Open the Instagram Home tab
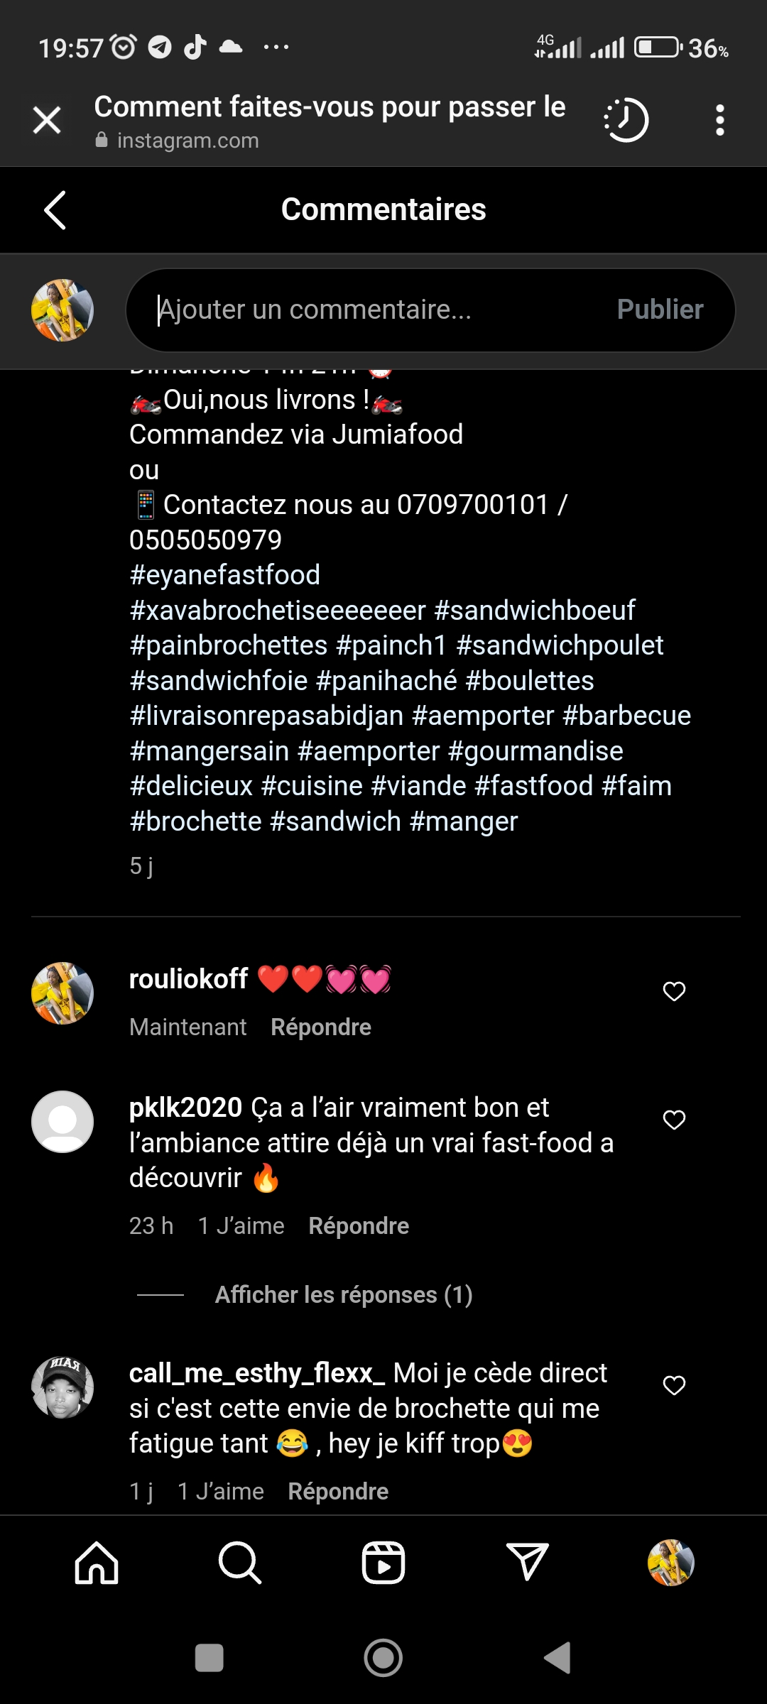767x1704 pixels. click(x=97, y=1563)
